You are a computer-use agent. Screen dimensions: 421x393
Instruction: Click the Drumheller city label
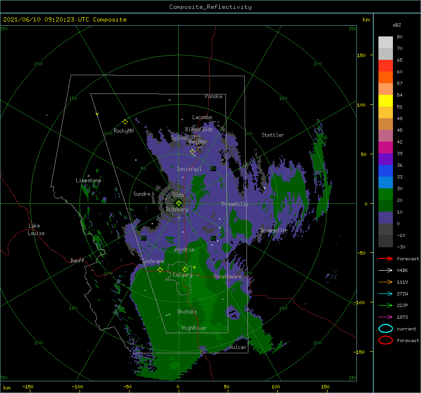point(274,230)
